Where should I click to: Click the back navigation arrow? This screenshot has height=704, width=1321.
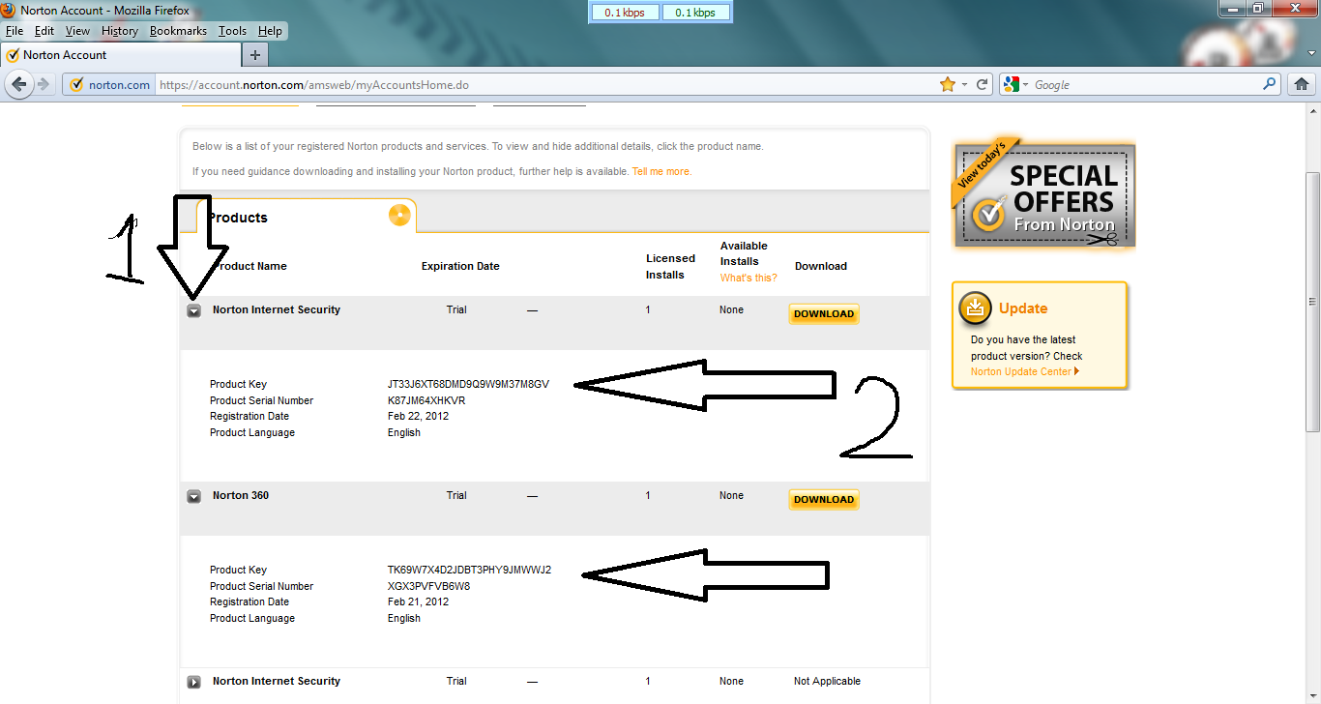pyautogui.click(x=18, y=84)
